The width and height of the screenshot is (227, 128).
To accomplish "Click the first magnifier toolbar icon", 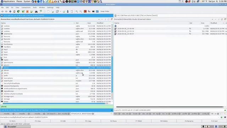I will tap(77, 11).
